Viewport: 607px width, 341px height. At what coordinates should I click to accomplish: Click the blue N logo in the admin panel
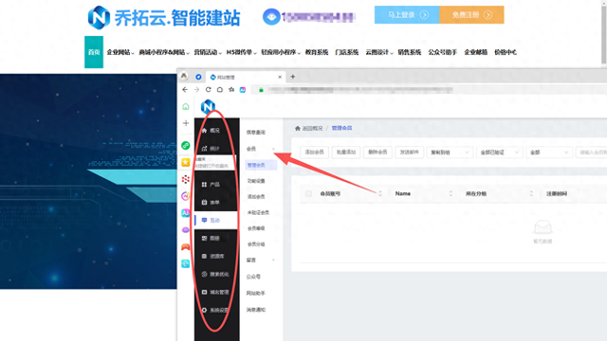pos(208,106)
